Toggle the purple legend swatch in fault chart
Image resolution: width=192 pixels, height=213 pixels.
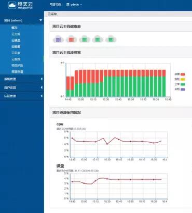point(183,90)
